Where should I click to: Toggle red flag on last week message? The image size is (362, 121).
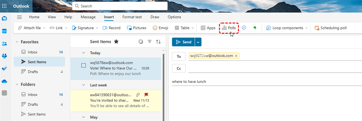[x=147, y=95]
